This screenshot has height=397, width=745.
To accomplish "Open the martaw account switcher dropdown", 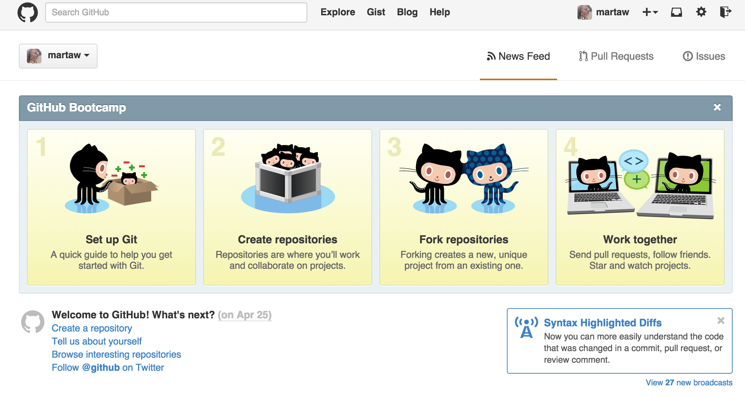I will tap(58, 56).
